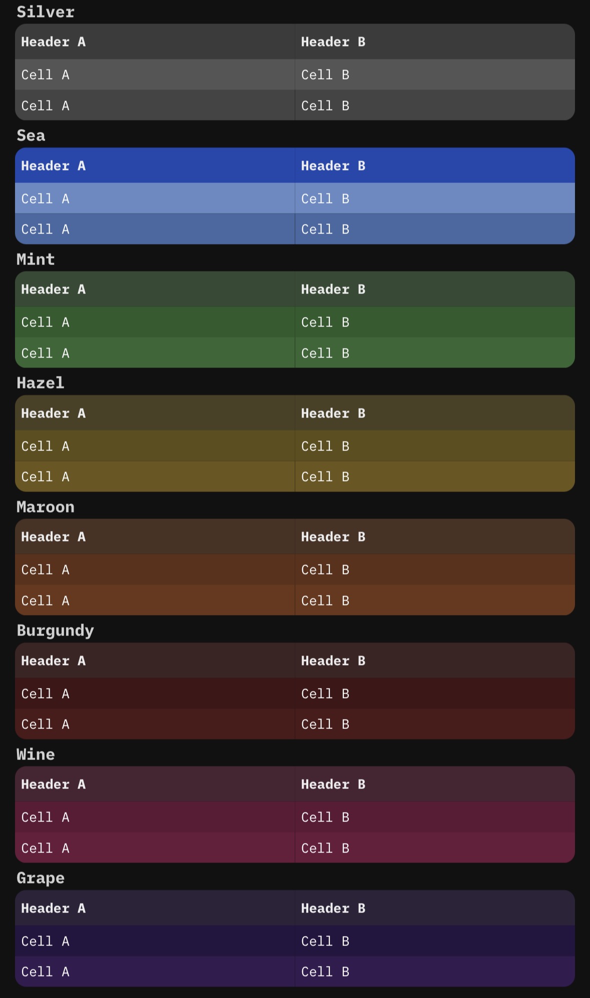
Task: Click the Grape table title text
Action: click(41, 878)
